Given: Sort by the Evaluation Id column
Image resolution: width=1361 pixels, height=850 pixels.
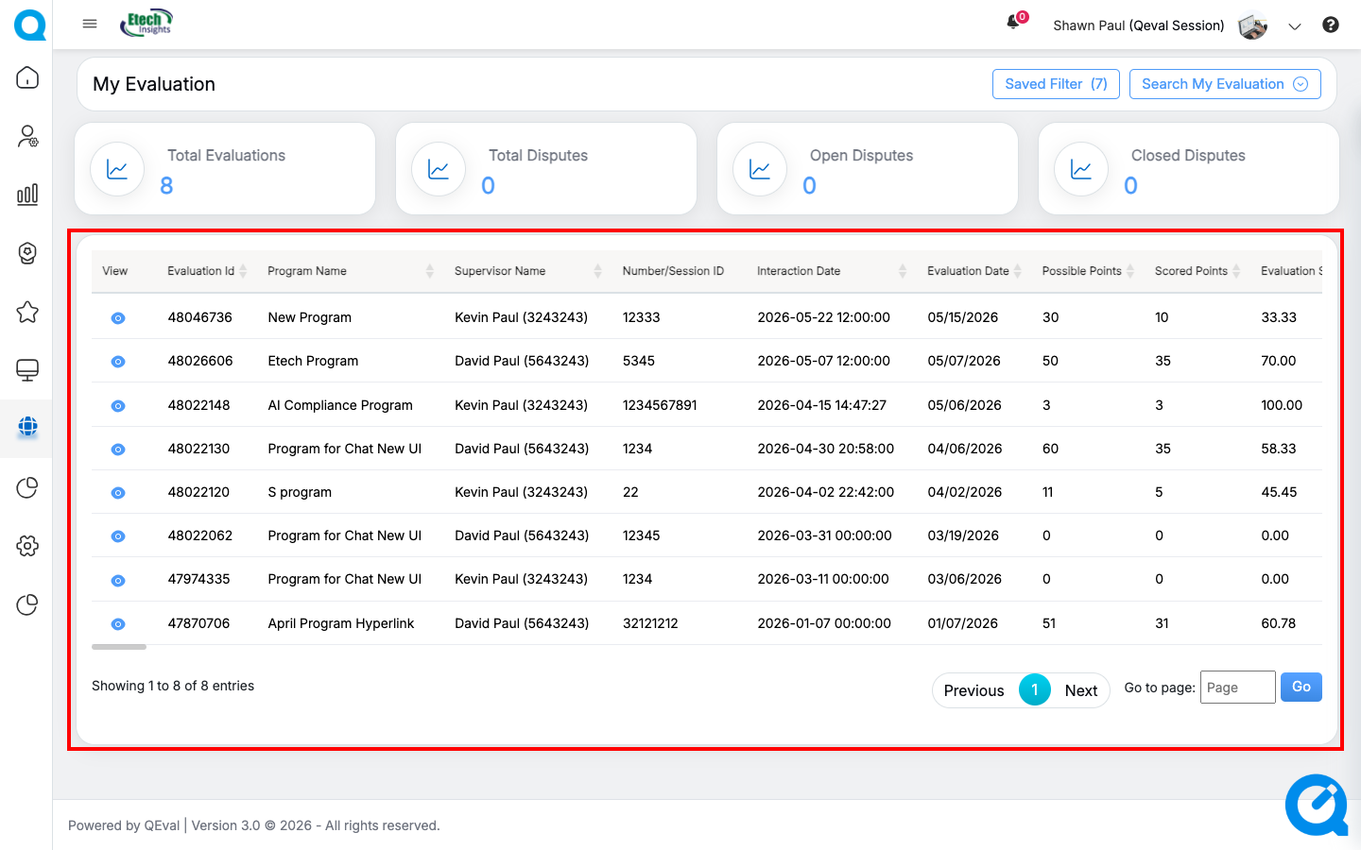Looking at the screenshot, I should 207,271.
